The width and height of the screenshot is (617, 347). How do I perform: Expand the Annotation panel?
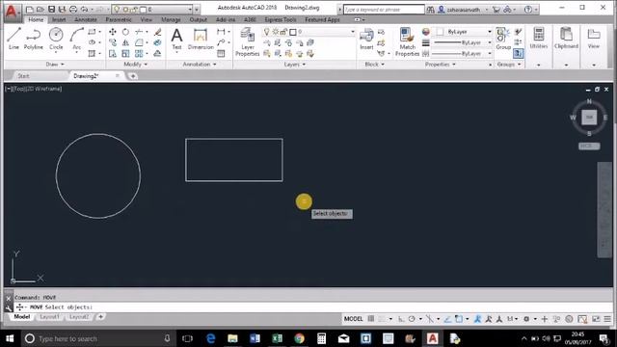[x=200, y=65]
